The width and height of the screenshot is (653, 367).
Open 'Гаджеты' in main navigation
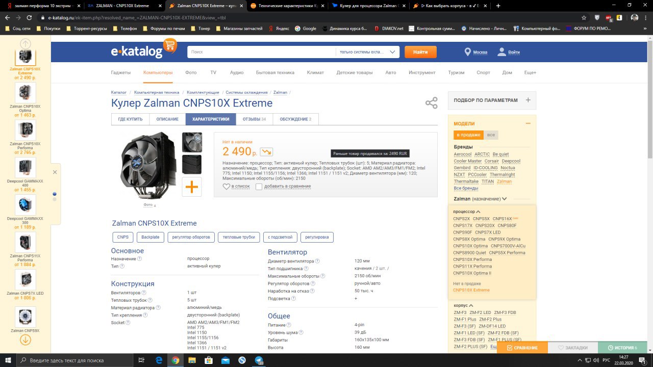click(x=121, y=72)
